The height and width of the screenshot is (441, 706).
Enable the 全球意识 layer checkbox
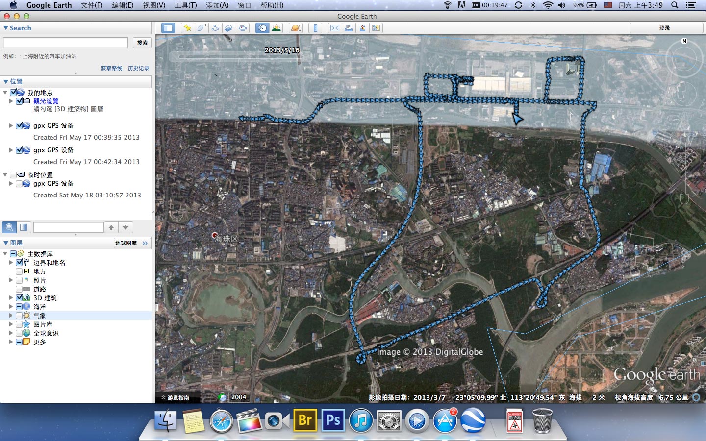click(x=19, y=333)
